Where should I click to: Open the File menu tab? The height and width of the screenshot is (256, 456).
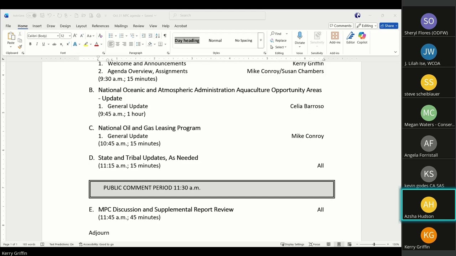pyautogui.click(x=8, y=26)
